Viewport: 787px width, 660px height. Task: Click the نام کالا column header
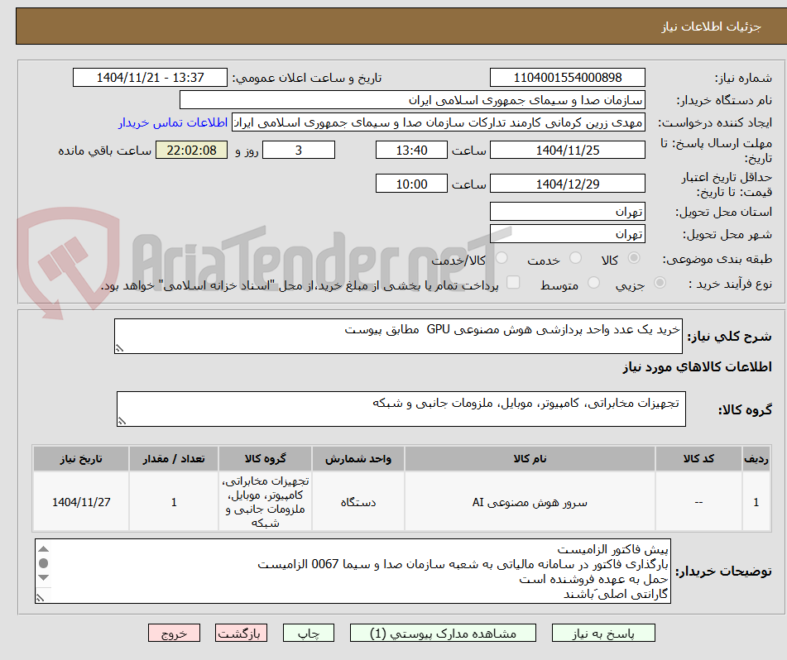click(x=530, y=458)
